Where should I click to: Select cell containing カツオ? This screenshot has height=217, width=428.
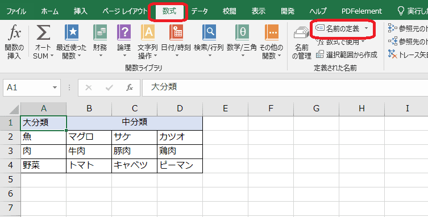pyautogui.click(x=180, y=137)
